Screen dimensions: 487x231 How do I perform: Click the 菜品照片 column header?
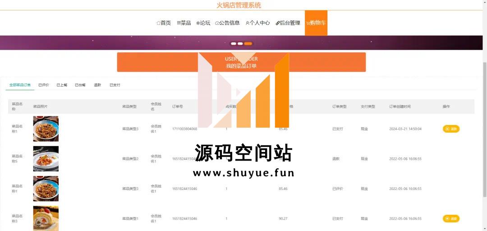[x=41, y=106]
